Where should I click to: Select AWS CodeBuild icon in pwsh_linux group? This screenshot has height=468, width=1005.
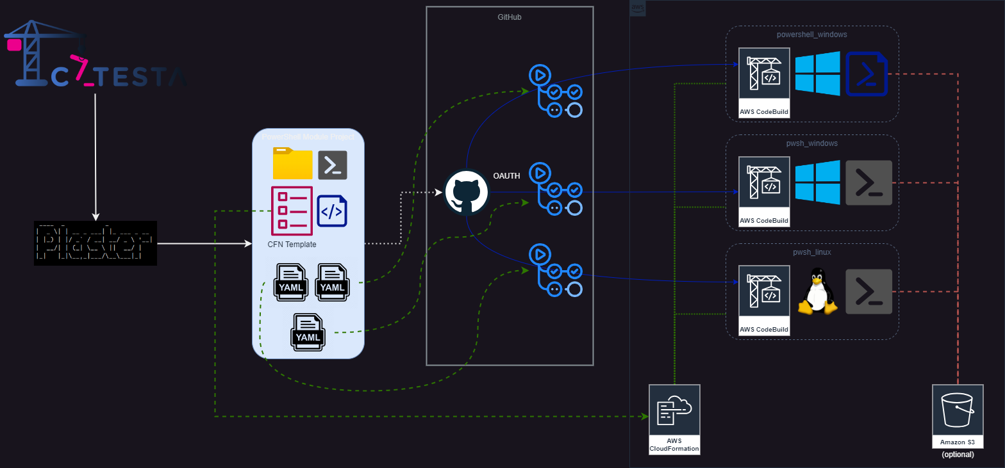click(x=764, y=301)
